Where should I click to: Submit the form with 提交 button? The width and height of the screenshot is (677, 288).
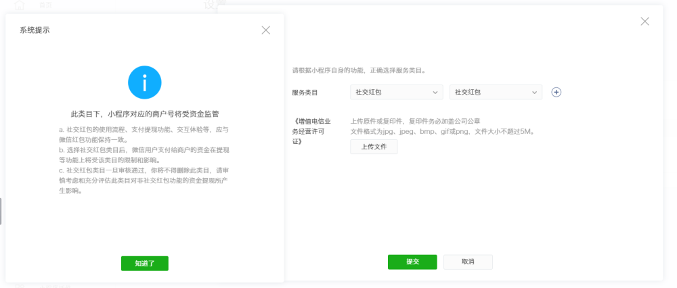tap(412, 262)
